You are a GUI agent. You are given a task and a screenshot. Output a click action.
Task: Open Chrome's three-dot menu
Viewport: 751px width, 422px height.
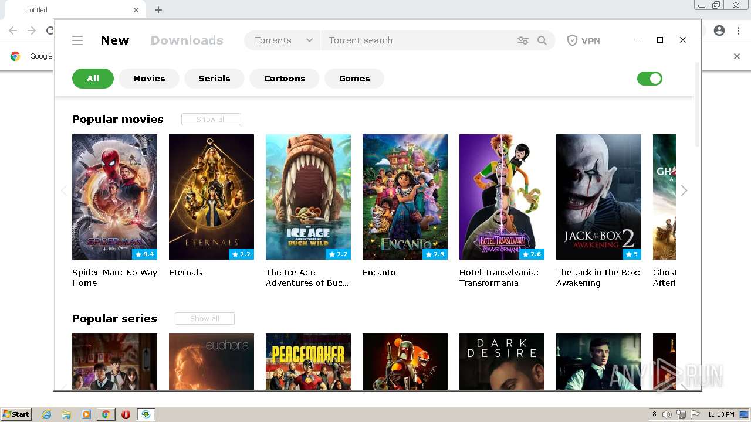(x=738, y=30)
